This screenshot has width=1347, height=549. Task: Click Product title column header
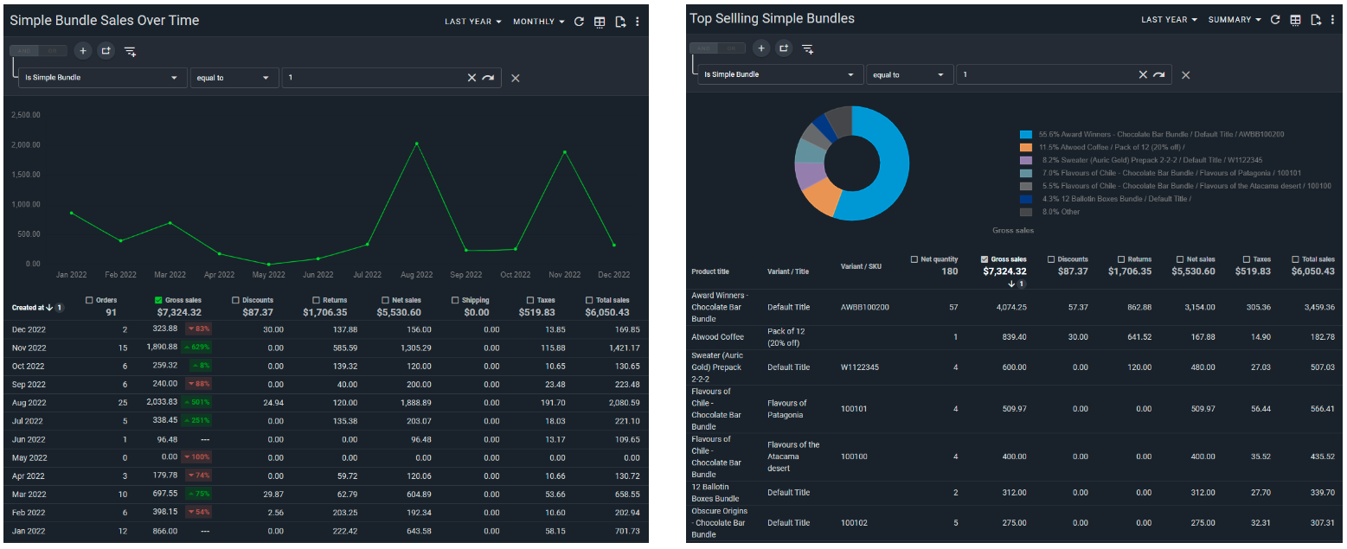click(x=710, y=271)
